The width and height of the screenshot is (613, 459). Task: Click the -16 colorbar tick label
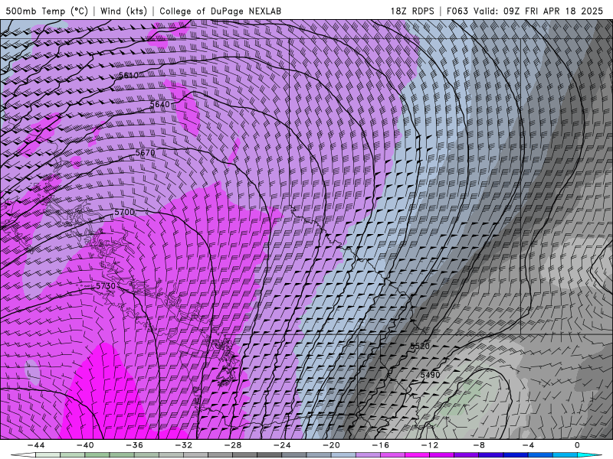coord(381,445)
